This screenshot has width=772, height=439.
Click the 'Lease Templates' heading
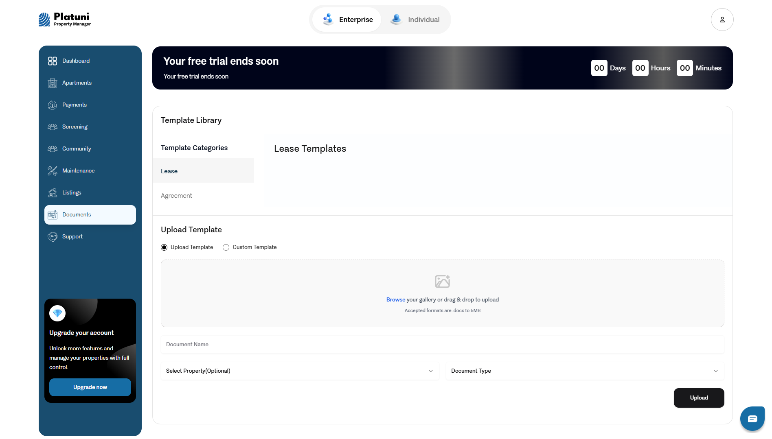pyautogui.click(x=310, y=149)
